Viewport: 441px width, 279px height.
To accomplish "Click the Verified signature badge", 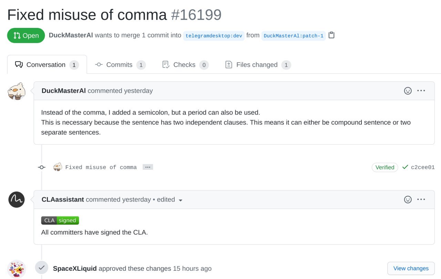I will pos(385,167).
